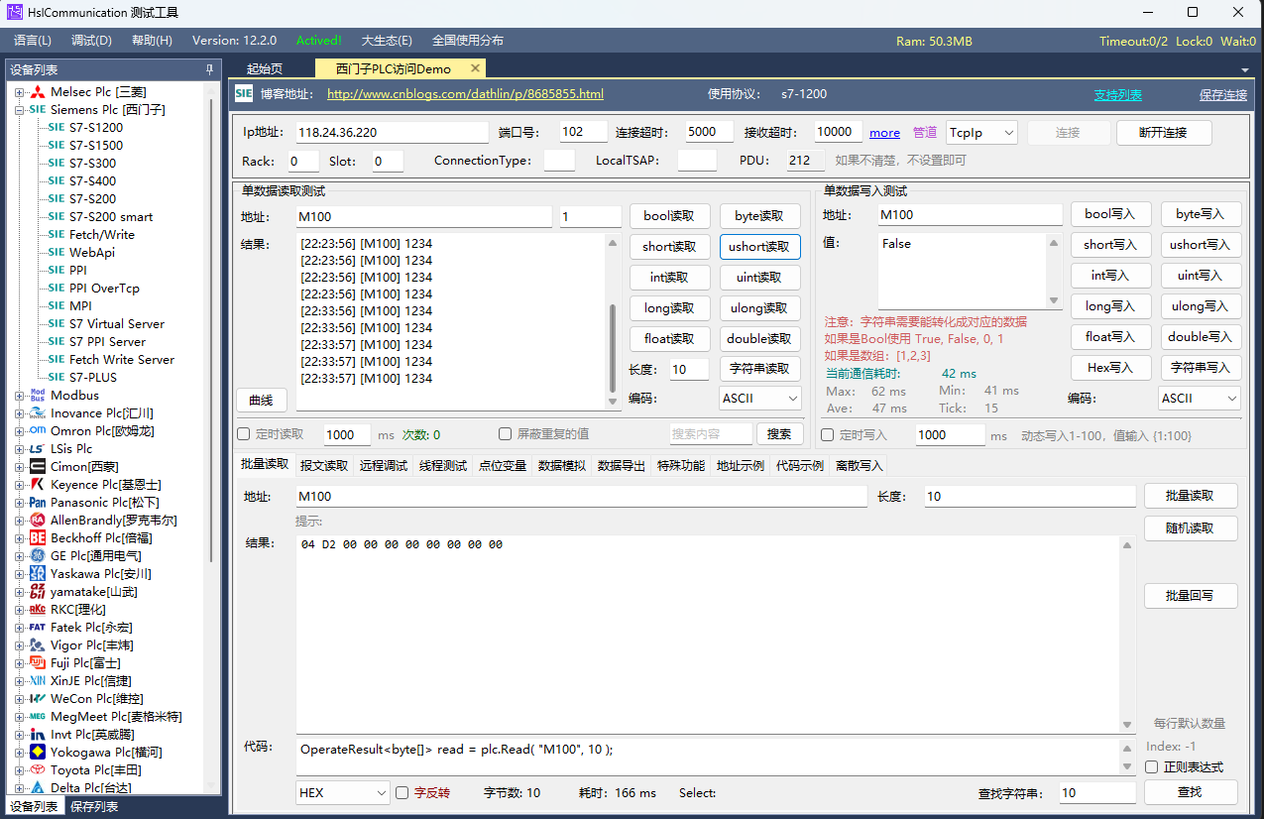Open the 调试(D) menu
This screenshot has width=1264, height=819.
tap(92, 41)
